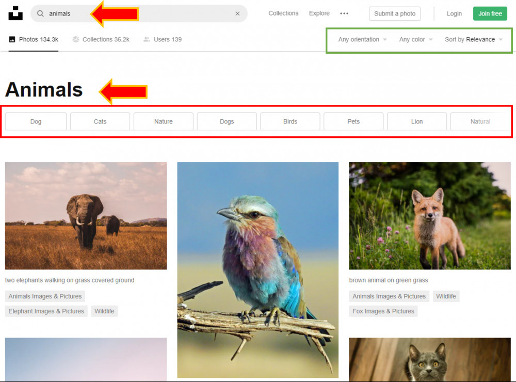
Task: Click the Photos tab image icon
Action: (x=12, y=40)
